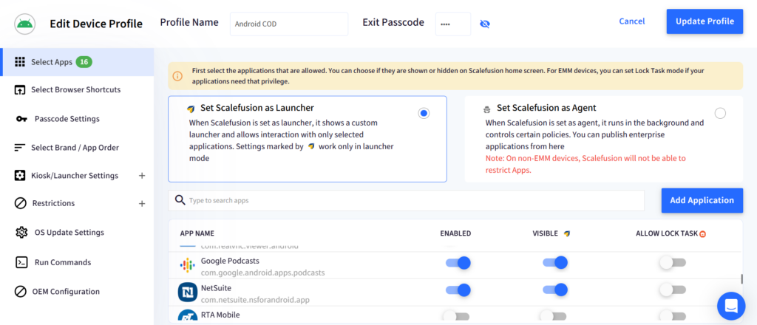The width and height of the screenshot is (757, 325).
Task: Turn off the NetSuite Visible toggle
Action: (x=554, y=290)
